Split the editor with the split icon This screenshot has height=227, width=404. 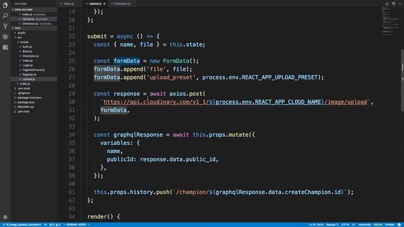[x=394, y=4]
